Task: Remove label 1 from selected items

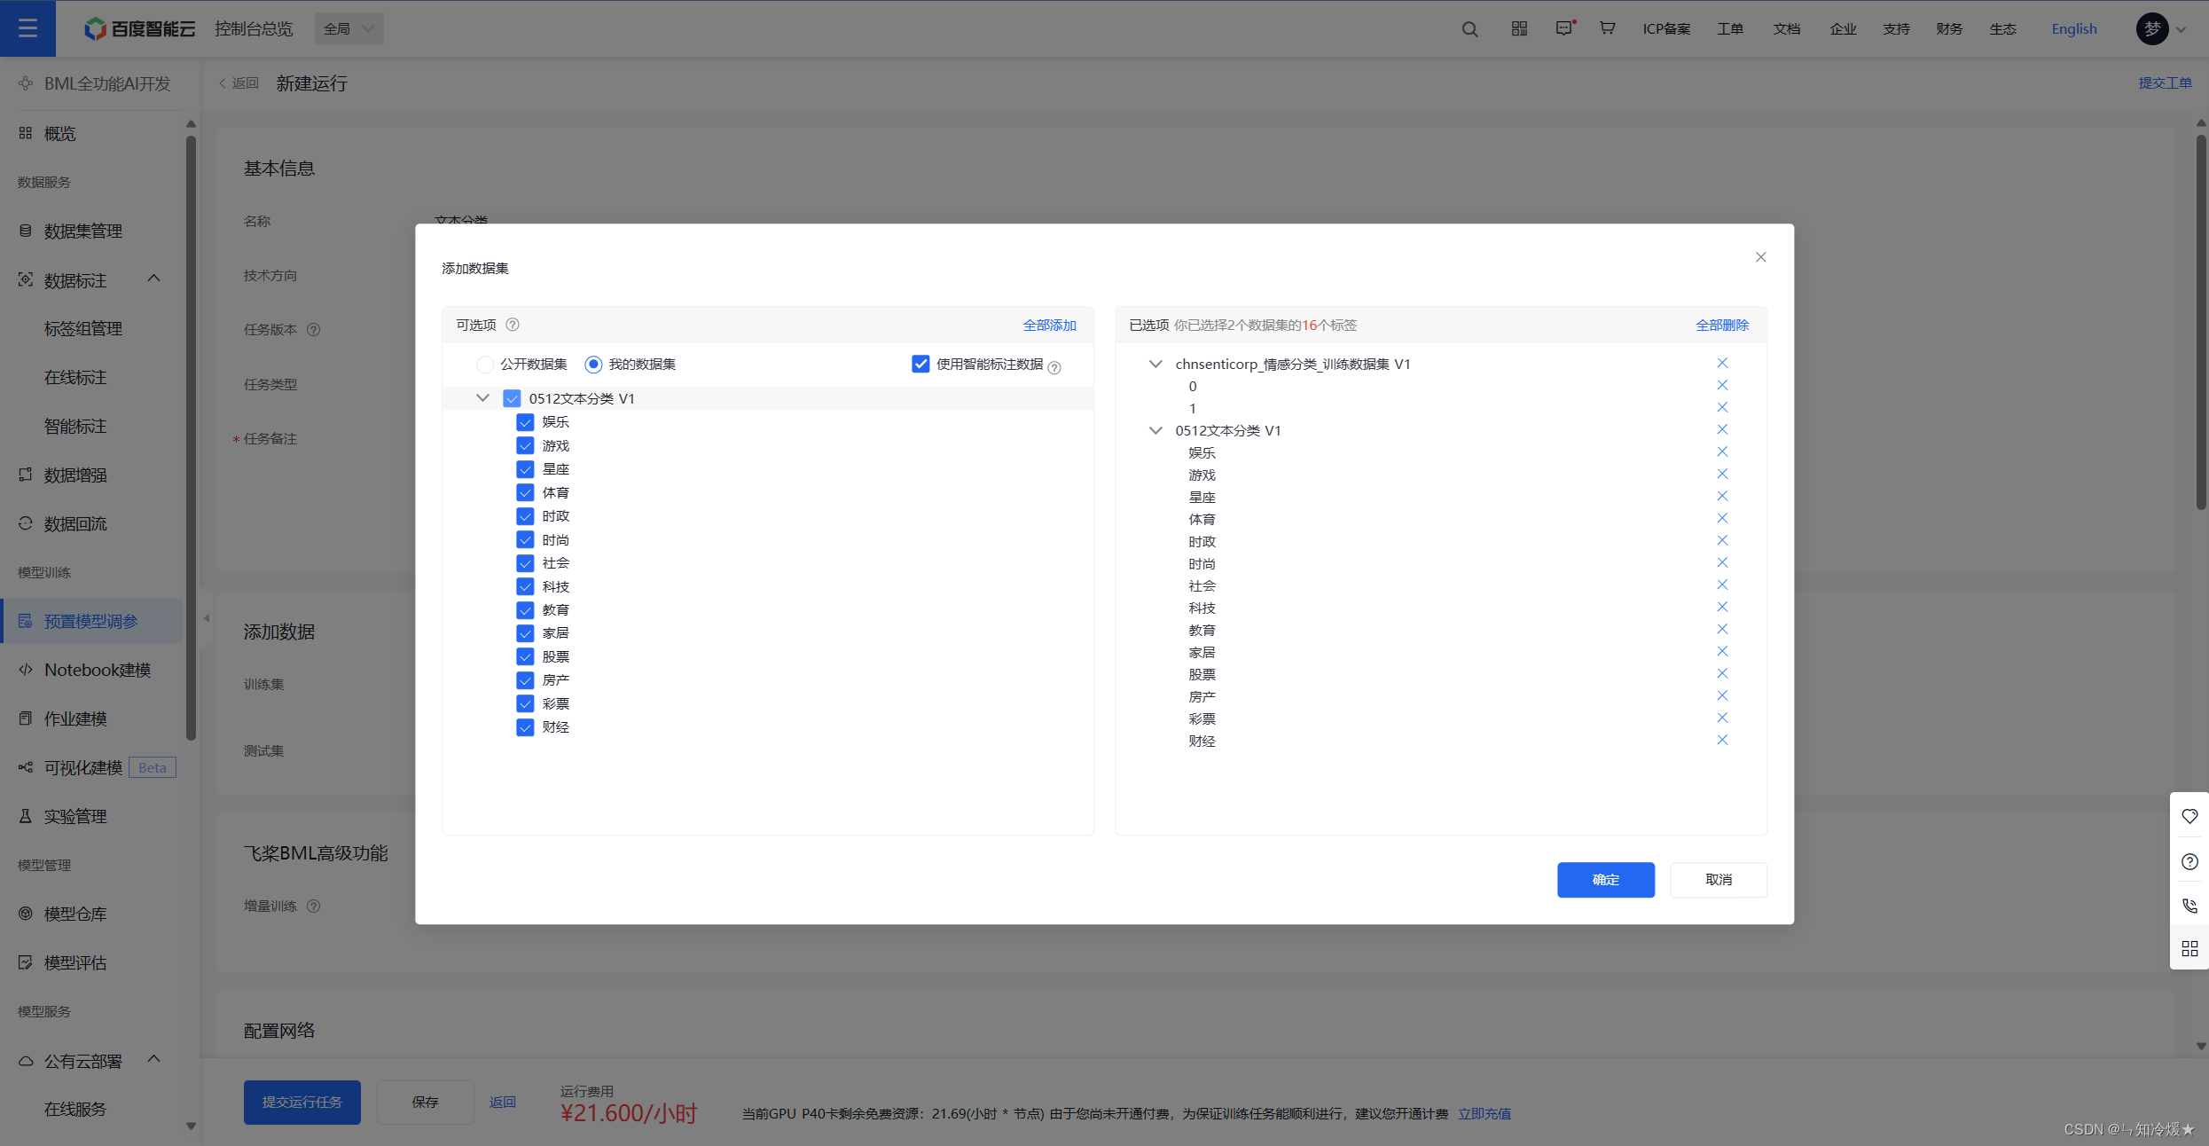Action: pyautogui.click(x=1722, y=407)
